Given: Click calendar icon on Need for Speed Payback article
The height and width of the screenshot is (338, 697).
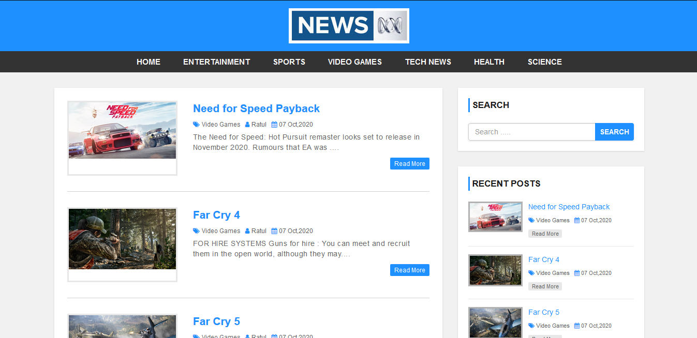Looking at the screenshot, I should (274, 125).
